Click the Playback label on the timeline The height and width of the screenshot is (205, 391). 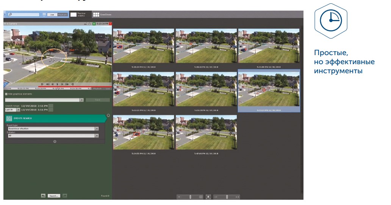(97, 88)
